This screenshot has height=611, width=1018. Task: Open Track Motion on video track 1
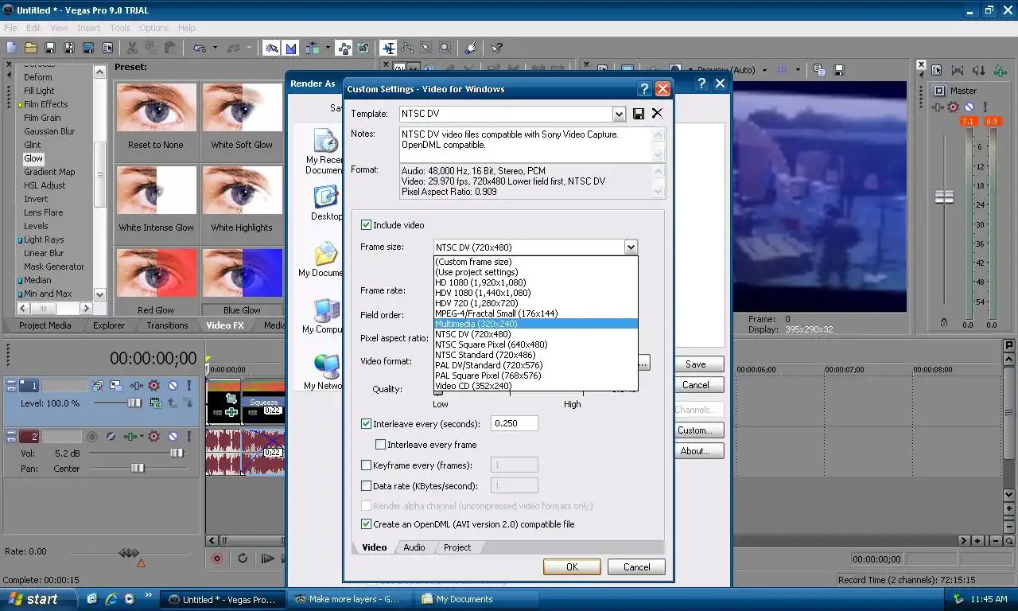[x=115, y=385]
